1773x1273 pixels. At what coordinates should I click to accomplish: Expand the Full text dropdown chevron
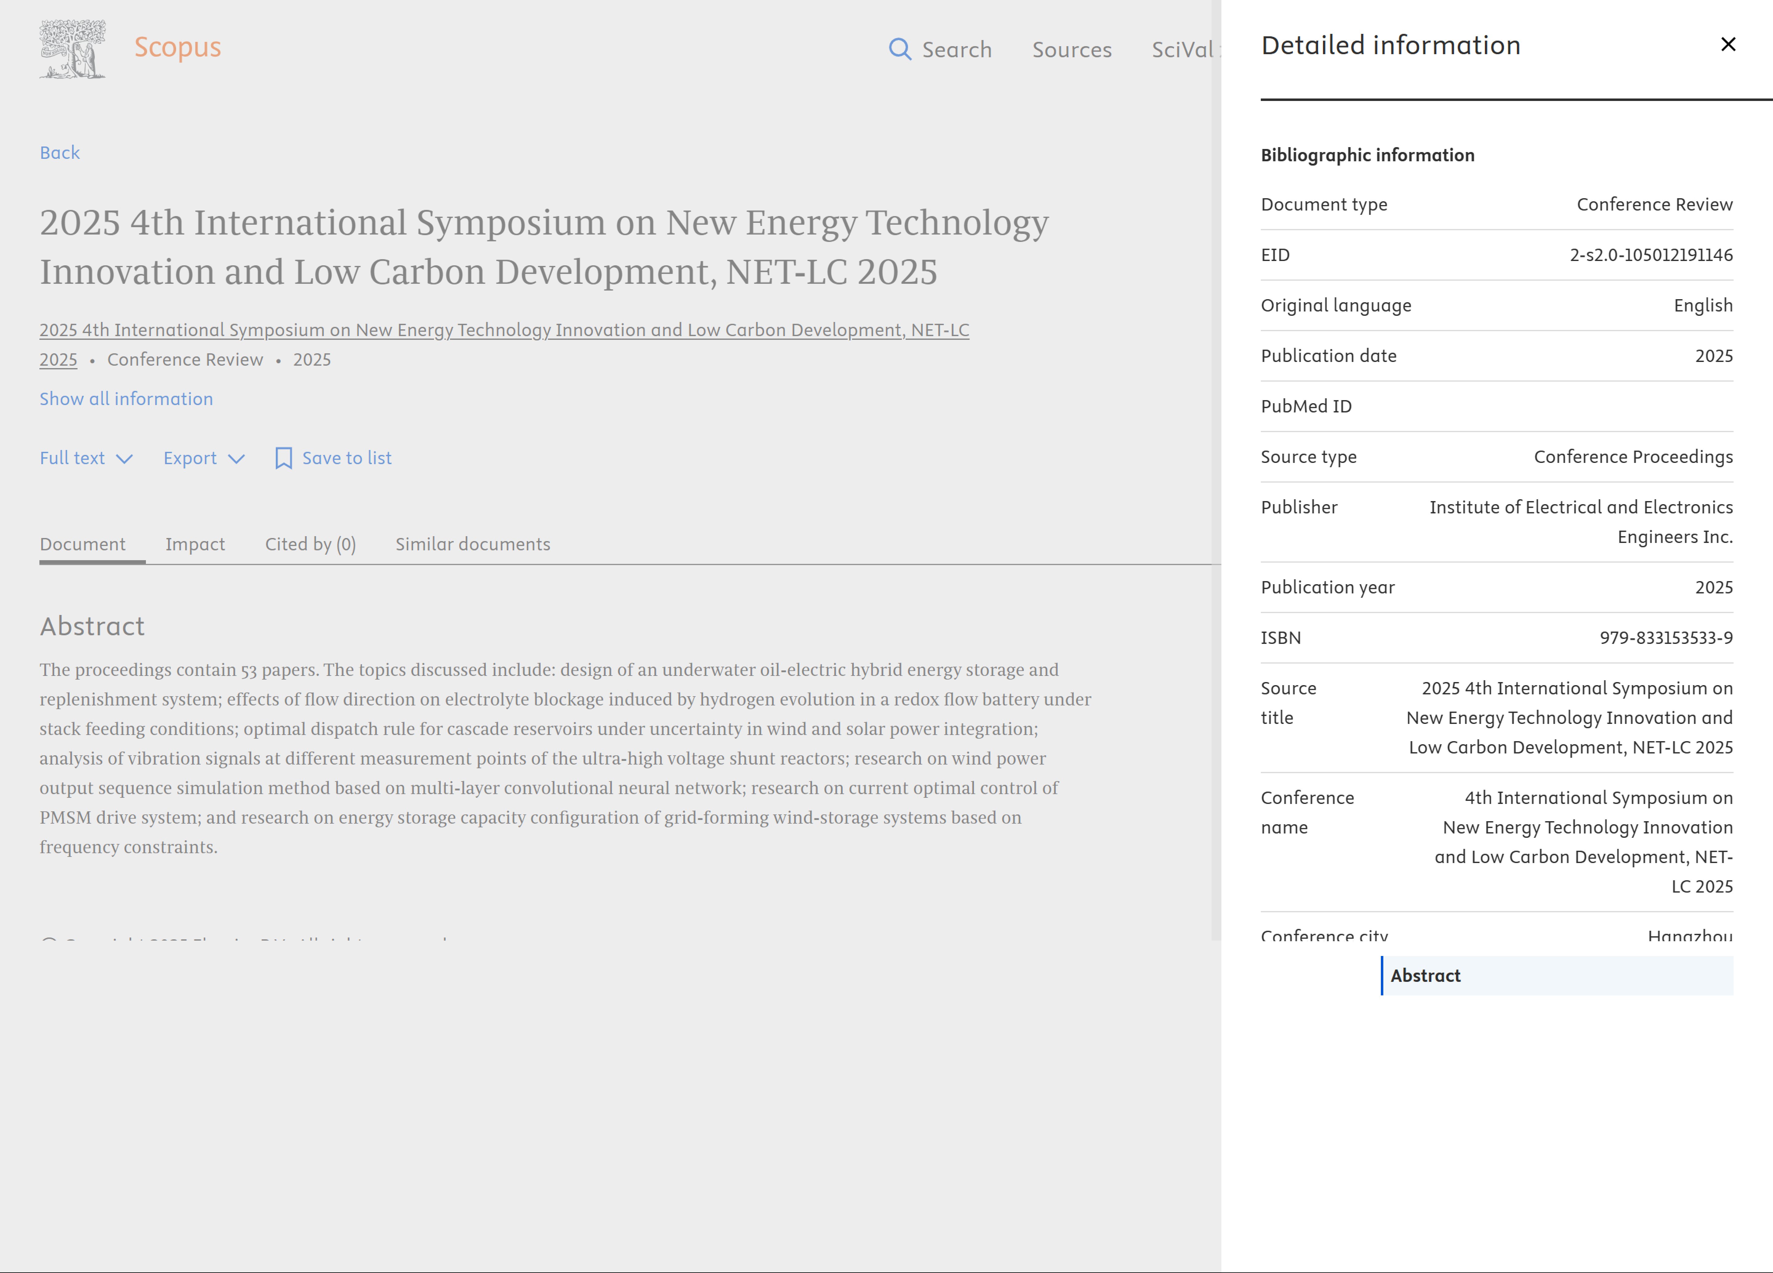point(124,459)
